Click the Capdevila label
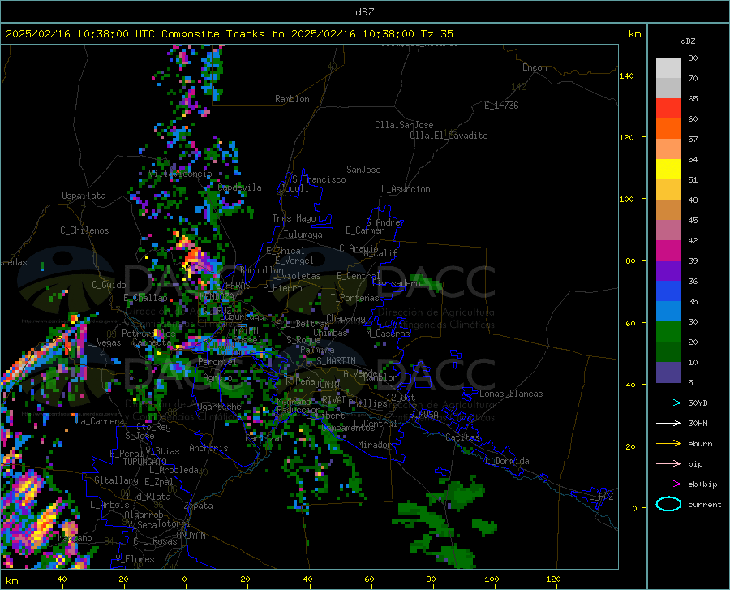Viewport: 730px width, 590px height. (x=239, y=187)
